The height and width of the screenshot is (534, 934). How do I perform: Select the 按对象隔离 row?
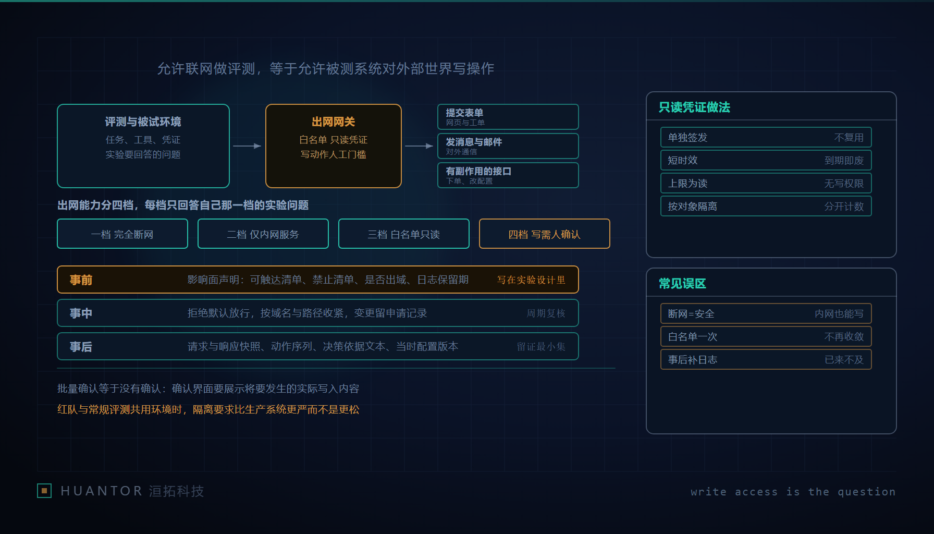[766, 207]
